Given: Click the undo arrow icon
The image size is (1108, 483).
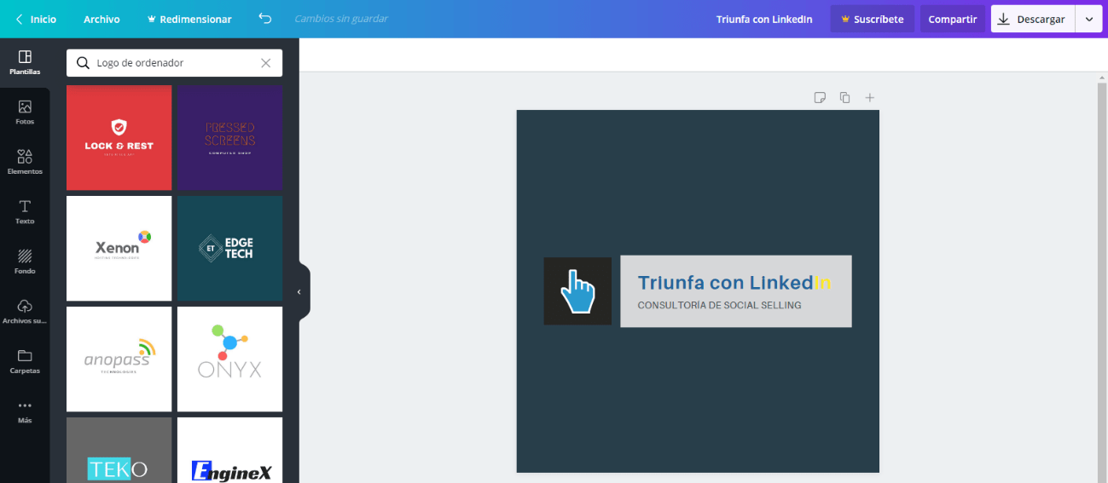Looking at the screenshot, I should 265,19.
